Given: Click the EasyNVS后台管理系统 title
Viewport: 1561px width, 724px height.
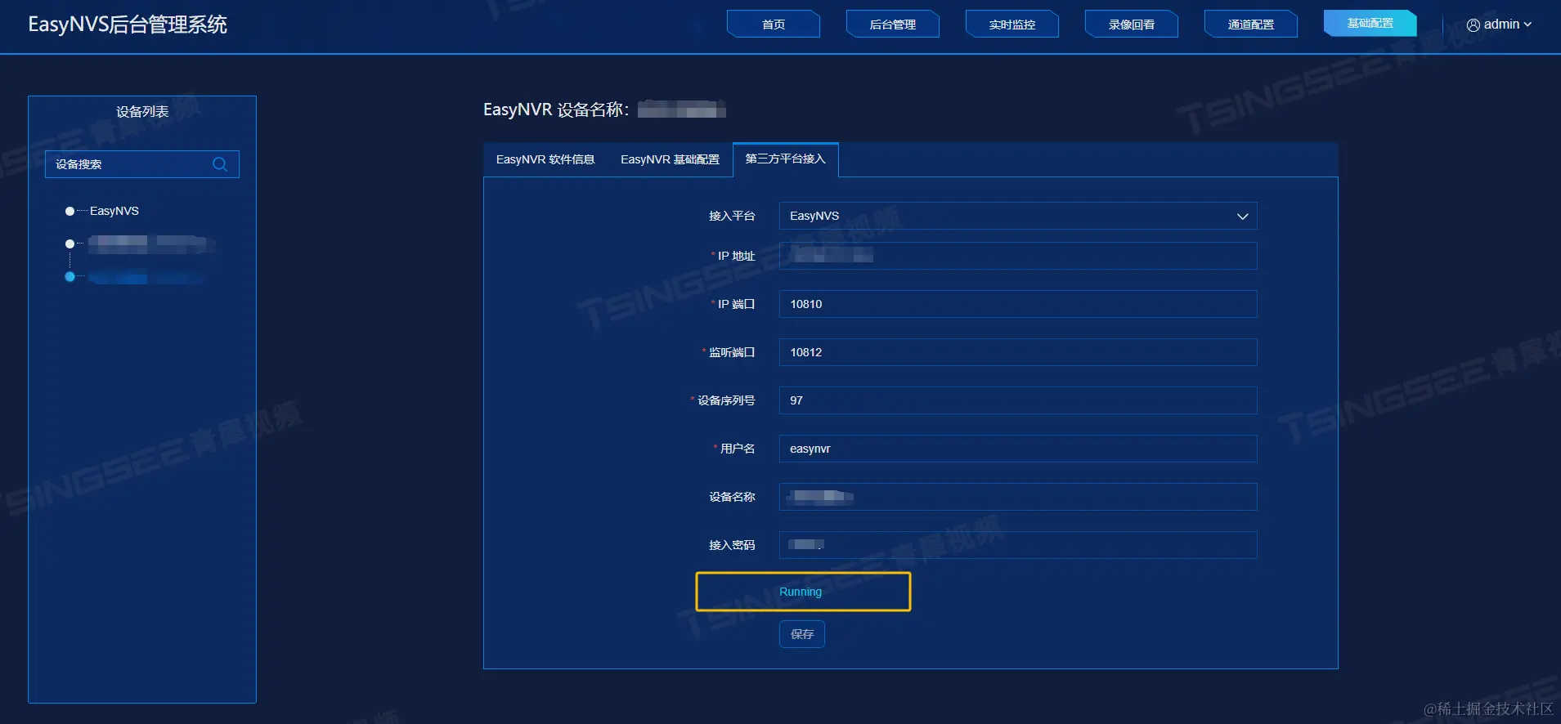Looking at the screenshot, I should click(x=128, y=25).
